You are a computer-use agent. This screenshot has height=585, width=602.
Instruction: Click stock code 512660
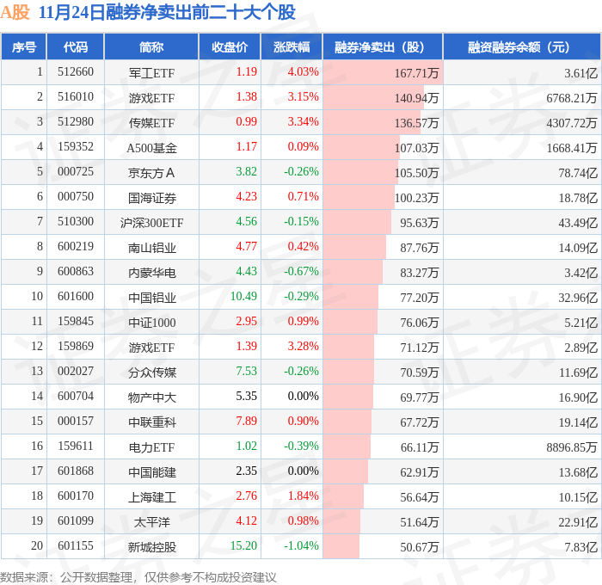pyautogui.click(x=76, y=71)
